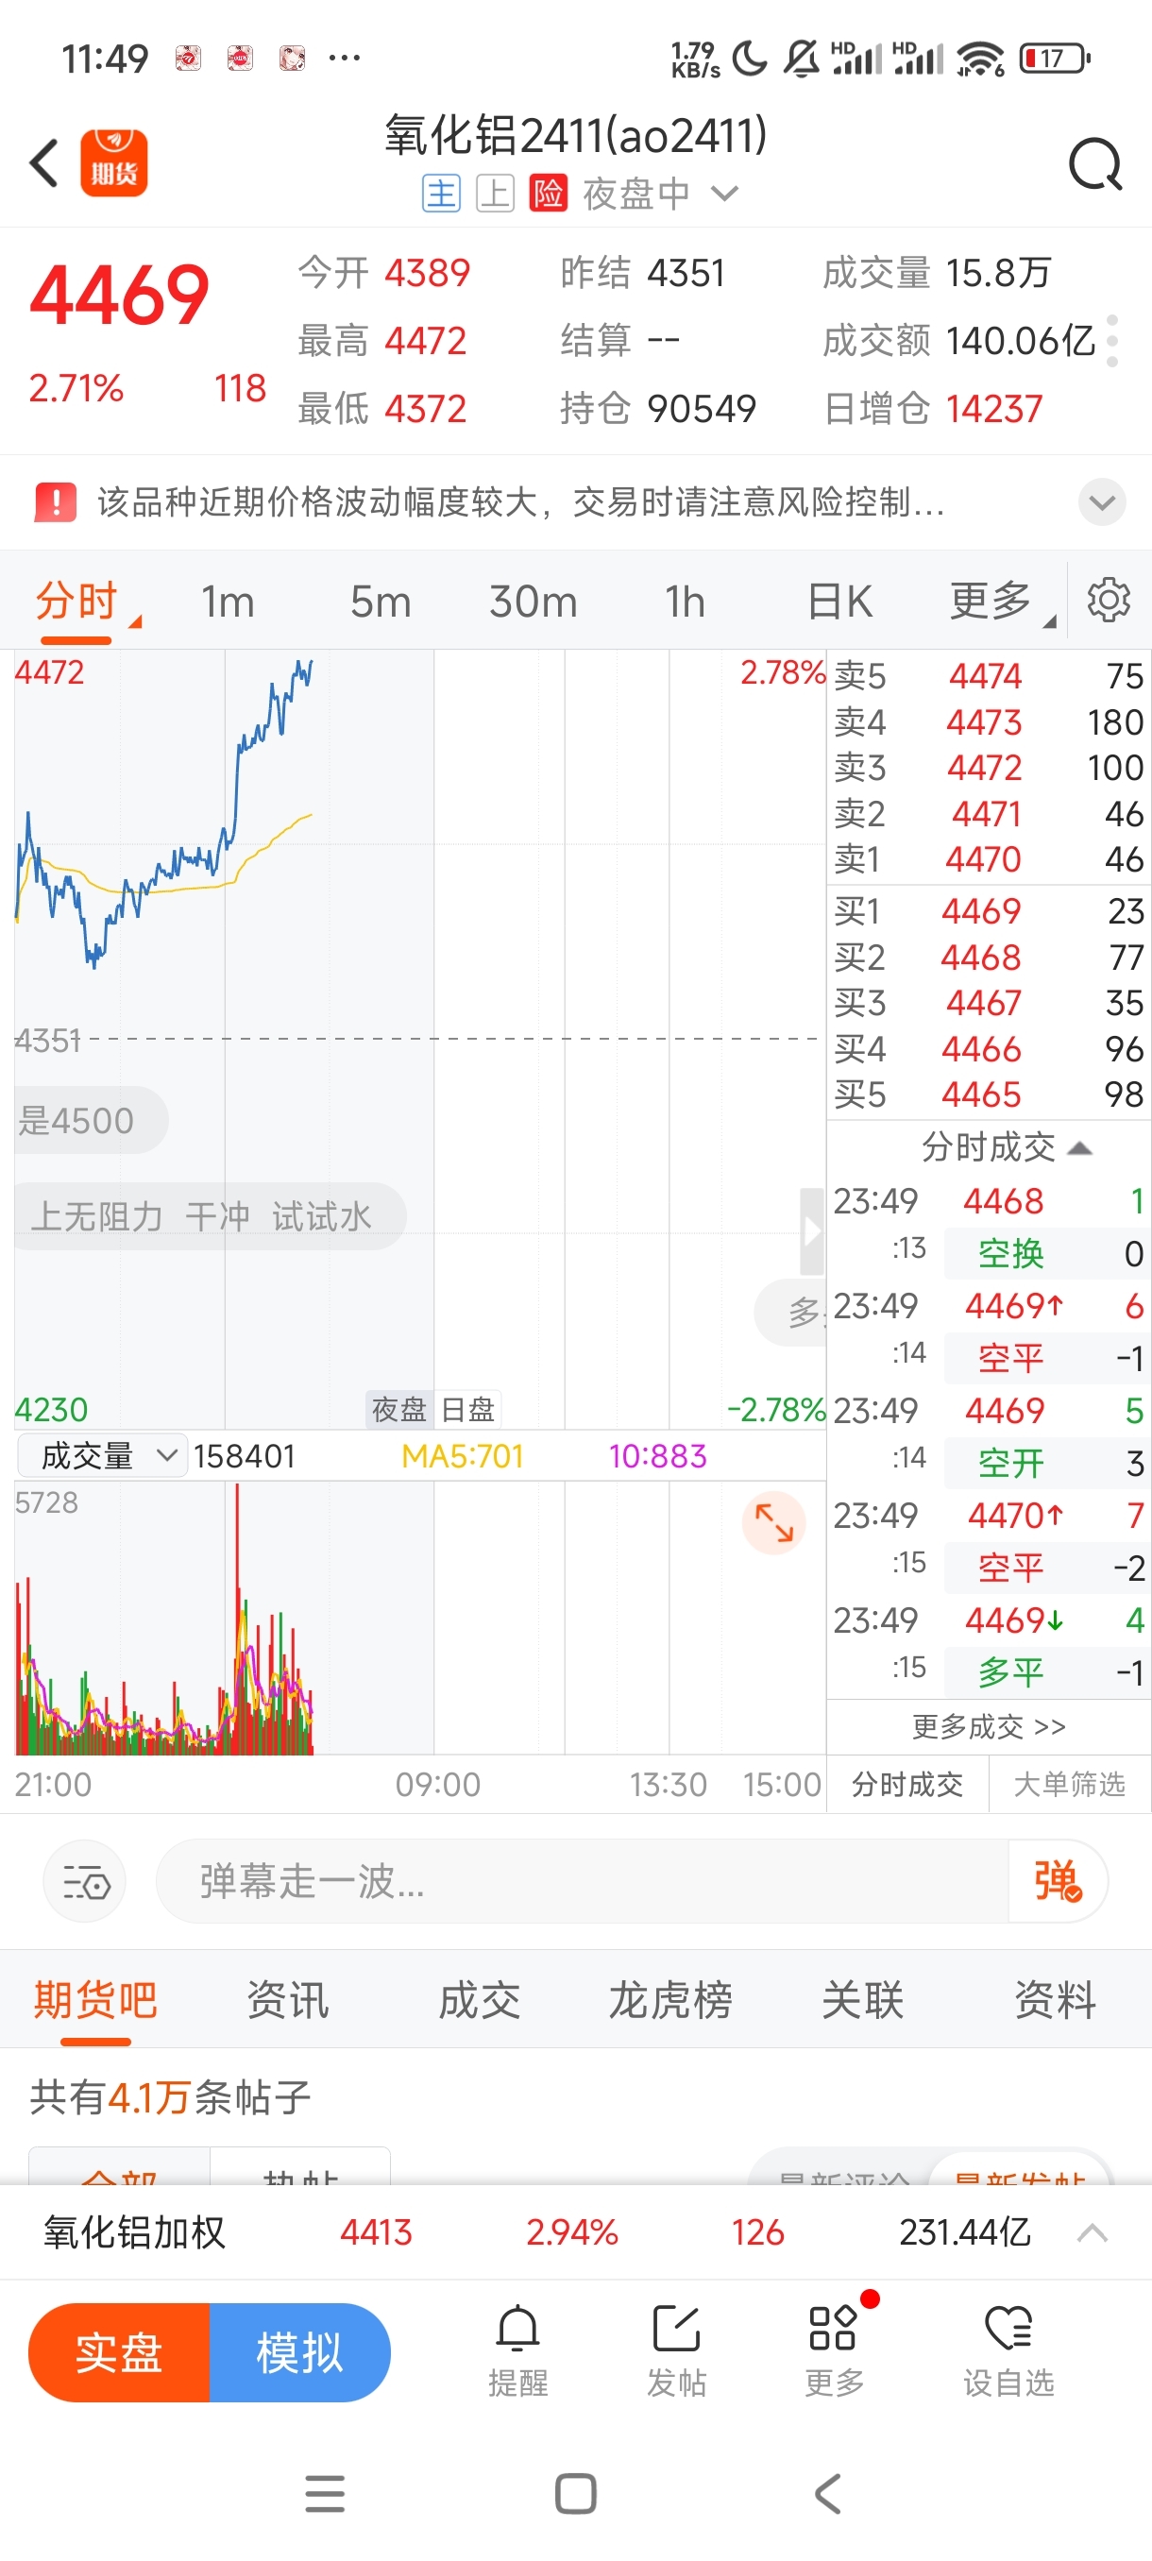
Task: Add to watchlist via 设自选 heart icon
Action: point(1008,2352)
